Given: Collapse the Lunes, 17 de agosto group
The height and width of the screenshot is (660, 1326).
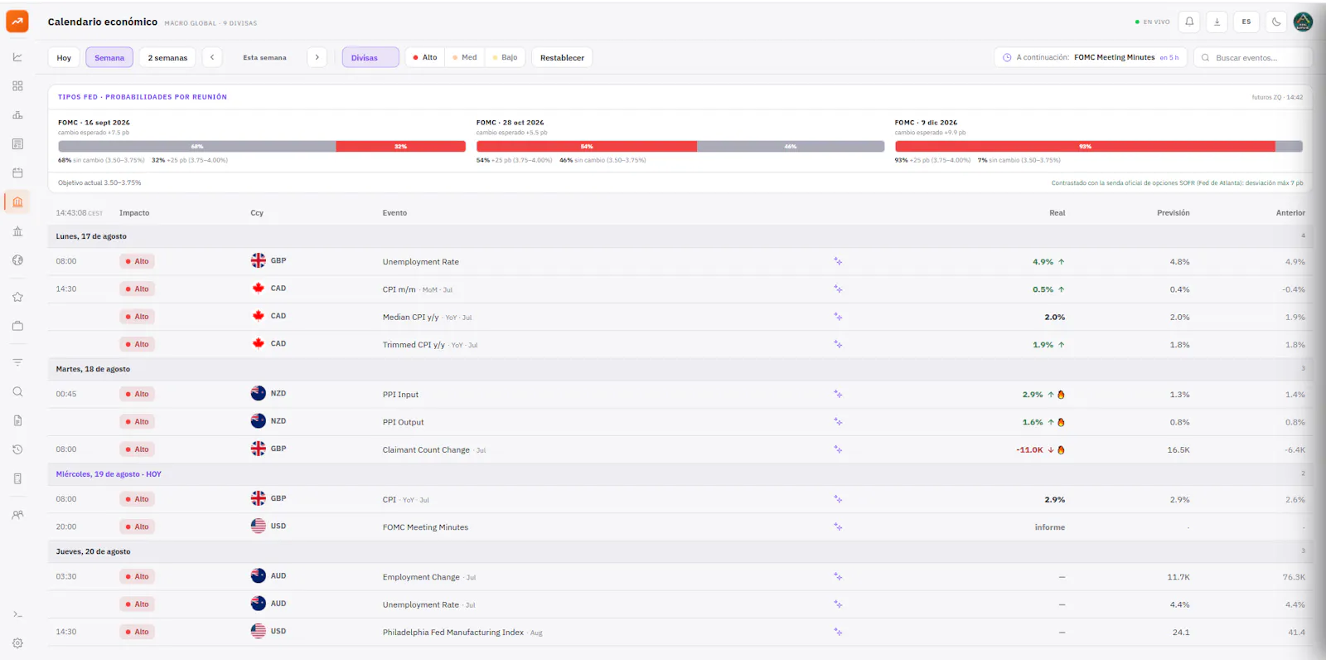Looking at the screenshot, I should pos(680,236).
